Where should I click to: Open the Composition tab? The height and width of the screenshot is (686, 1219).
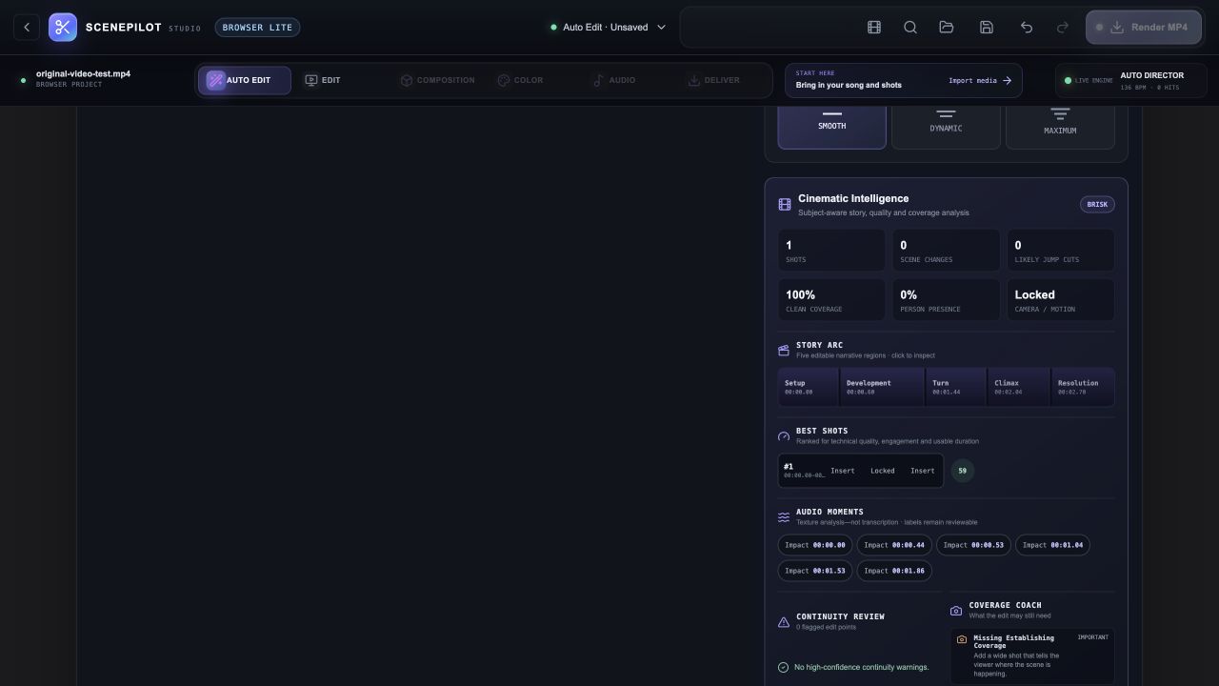(437, 80)
